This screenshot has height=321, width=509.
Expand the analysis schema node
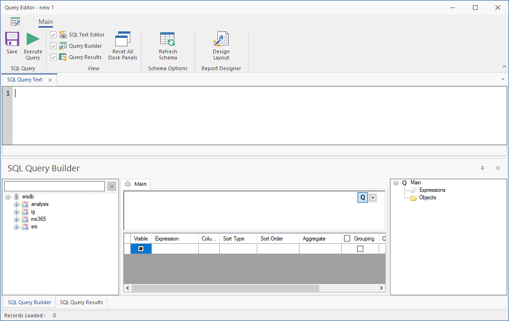[17, 204]
